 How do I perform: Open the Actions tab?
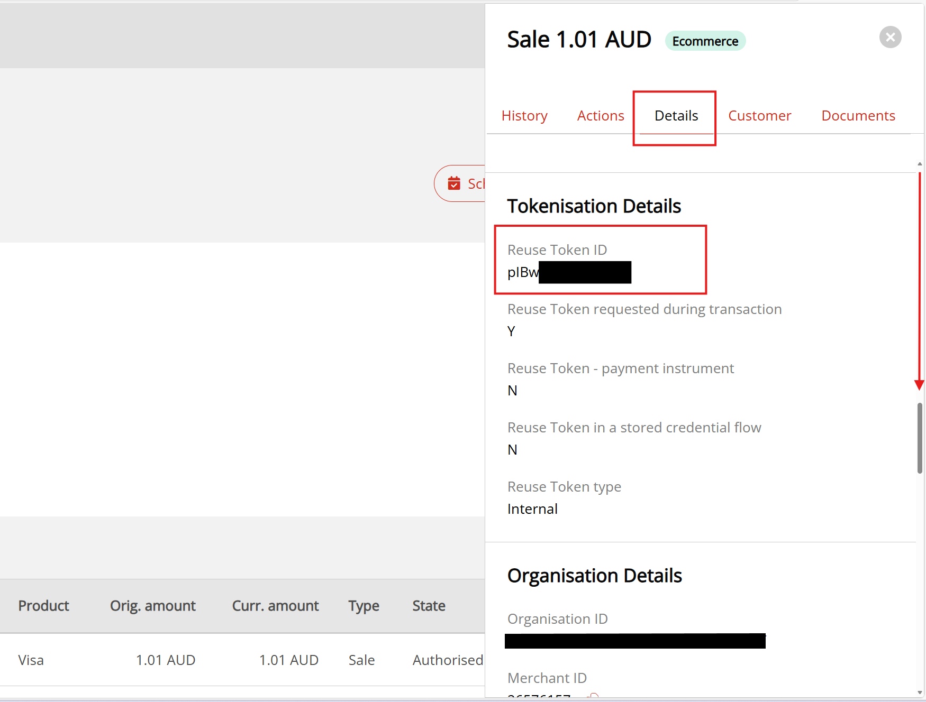click(x=601, y=115)
